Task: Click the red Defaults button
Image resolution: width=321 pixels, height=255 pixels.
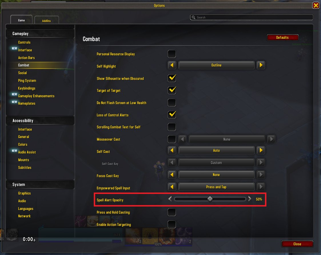Action: (x=282, y=38)
